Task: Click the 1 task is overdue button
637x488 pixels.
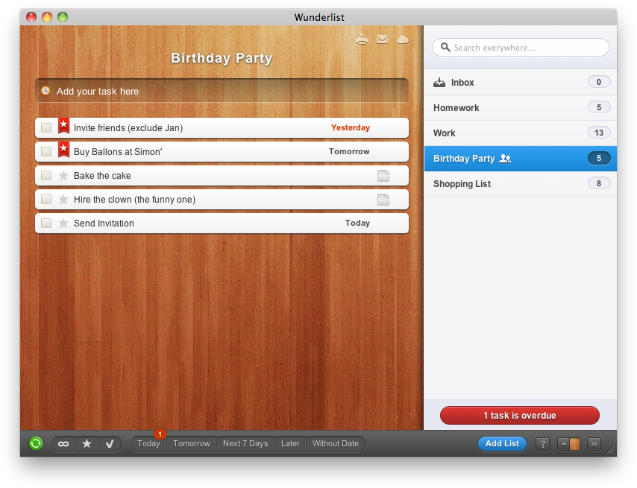Action: [520, 416]
